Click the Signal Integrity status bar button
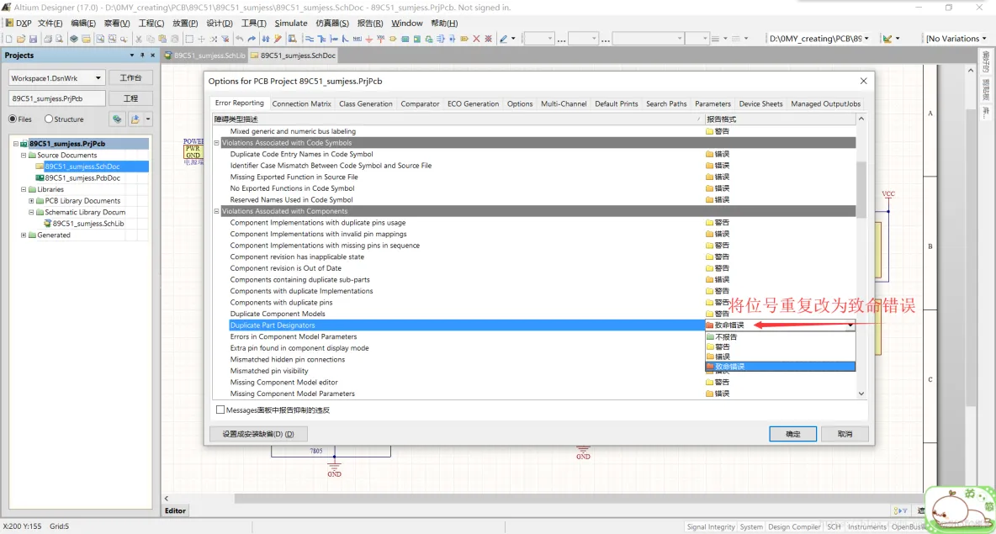Image resolution: width=996 pixels, height=534 pixels. [x=711, y=527]
